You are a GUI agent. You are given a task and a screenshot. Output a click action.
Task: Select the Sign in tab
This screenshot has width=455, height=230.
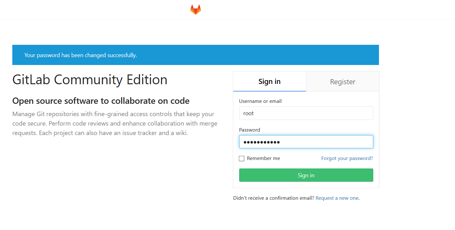coord(269,81)
